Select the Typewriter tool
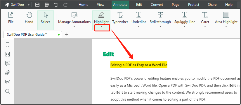Image resolution: width=241 pixels, height=105 pixels. point(120,18)
